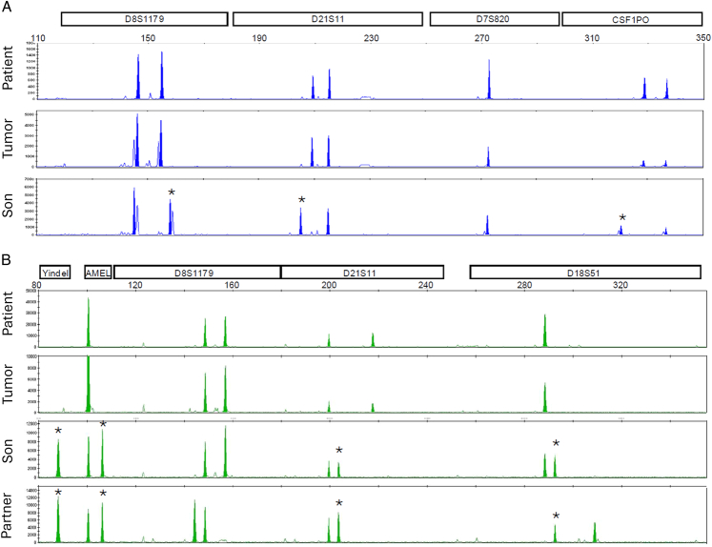Click the D21S11 locus box in panel A
The width and height of the screenshot is (712, 547).
(328, 19)
